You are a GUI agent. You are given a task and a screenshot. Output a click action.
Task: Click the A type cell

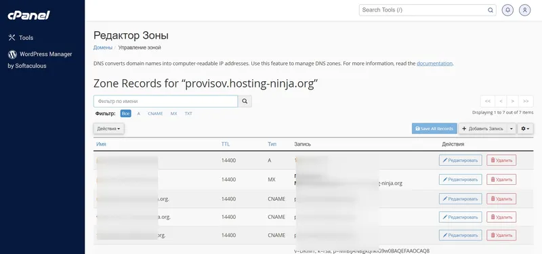pyautogui.click(x=270, y=161)
